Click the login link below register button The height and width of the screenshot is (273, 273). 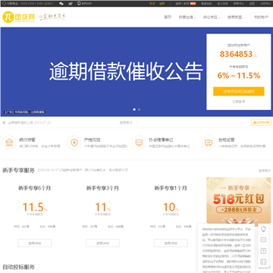point(239,102)
